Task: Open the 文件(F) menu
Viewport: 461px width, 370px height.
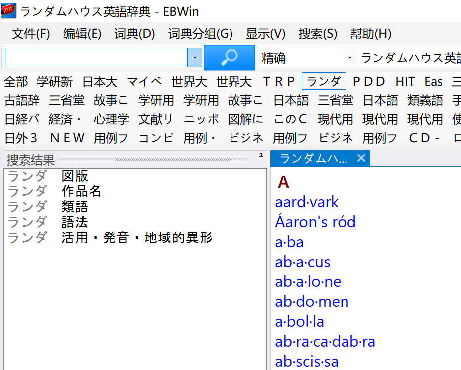Action: coord(31,34)
